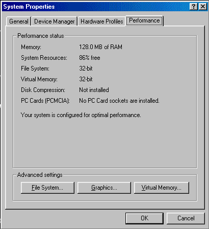Close the System Properties dialog with X
Viewport: 209px width, 229px height.
pos(203,7)
